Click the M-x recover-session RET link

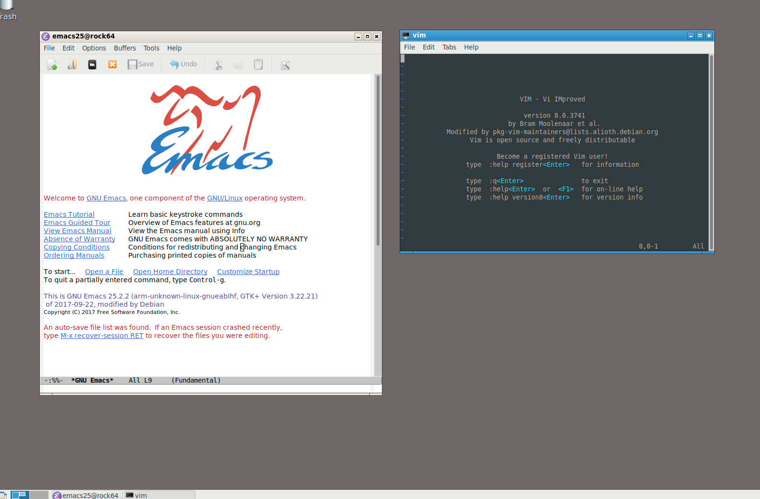point(102,336)
